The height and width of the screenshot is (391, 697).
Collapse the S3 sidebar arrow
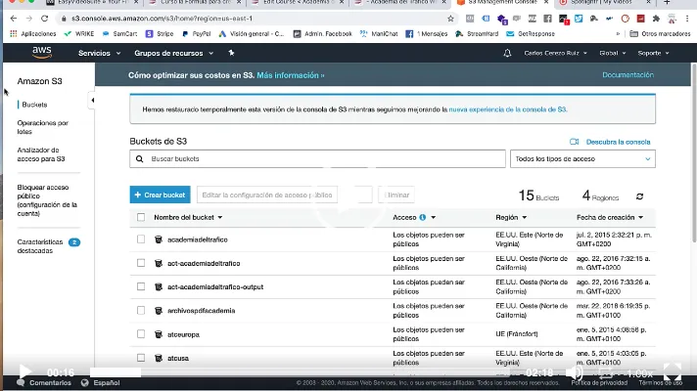[92, 101]
